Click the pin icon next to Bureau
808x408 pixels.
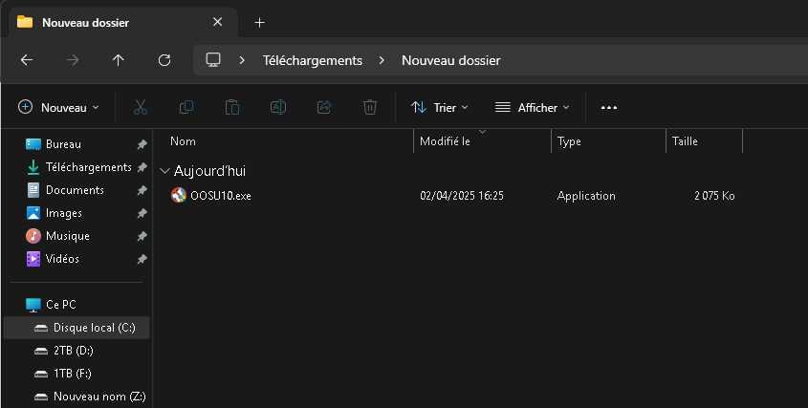coord(142,144)
